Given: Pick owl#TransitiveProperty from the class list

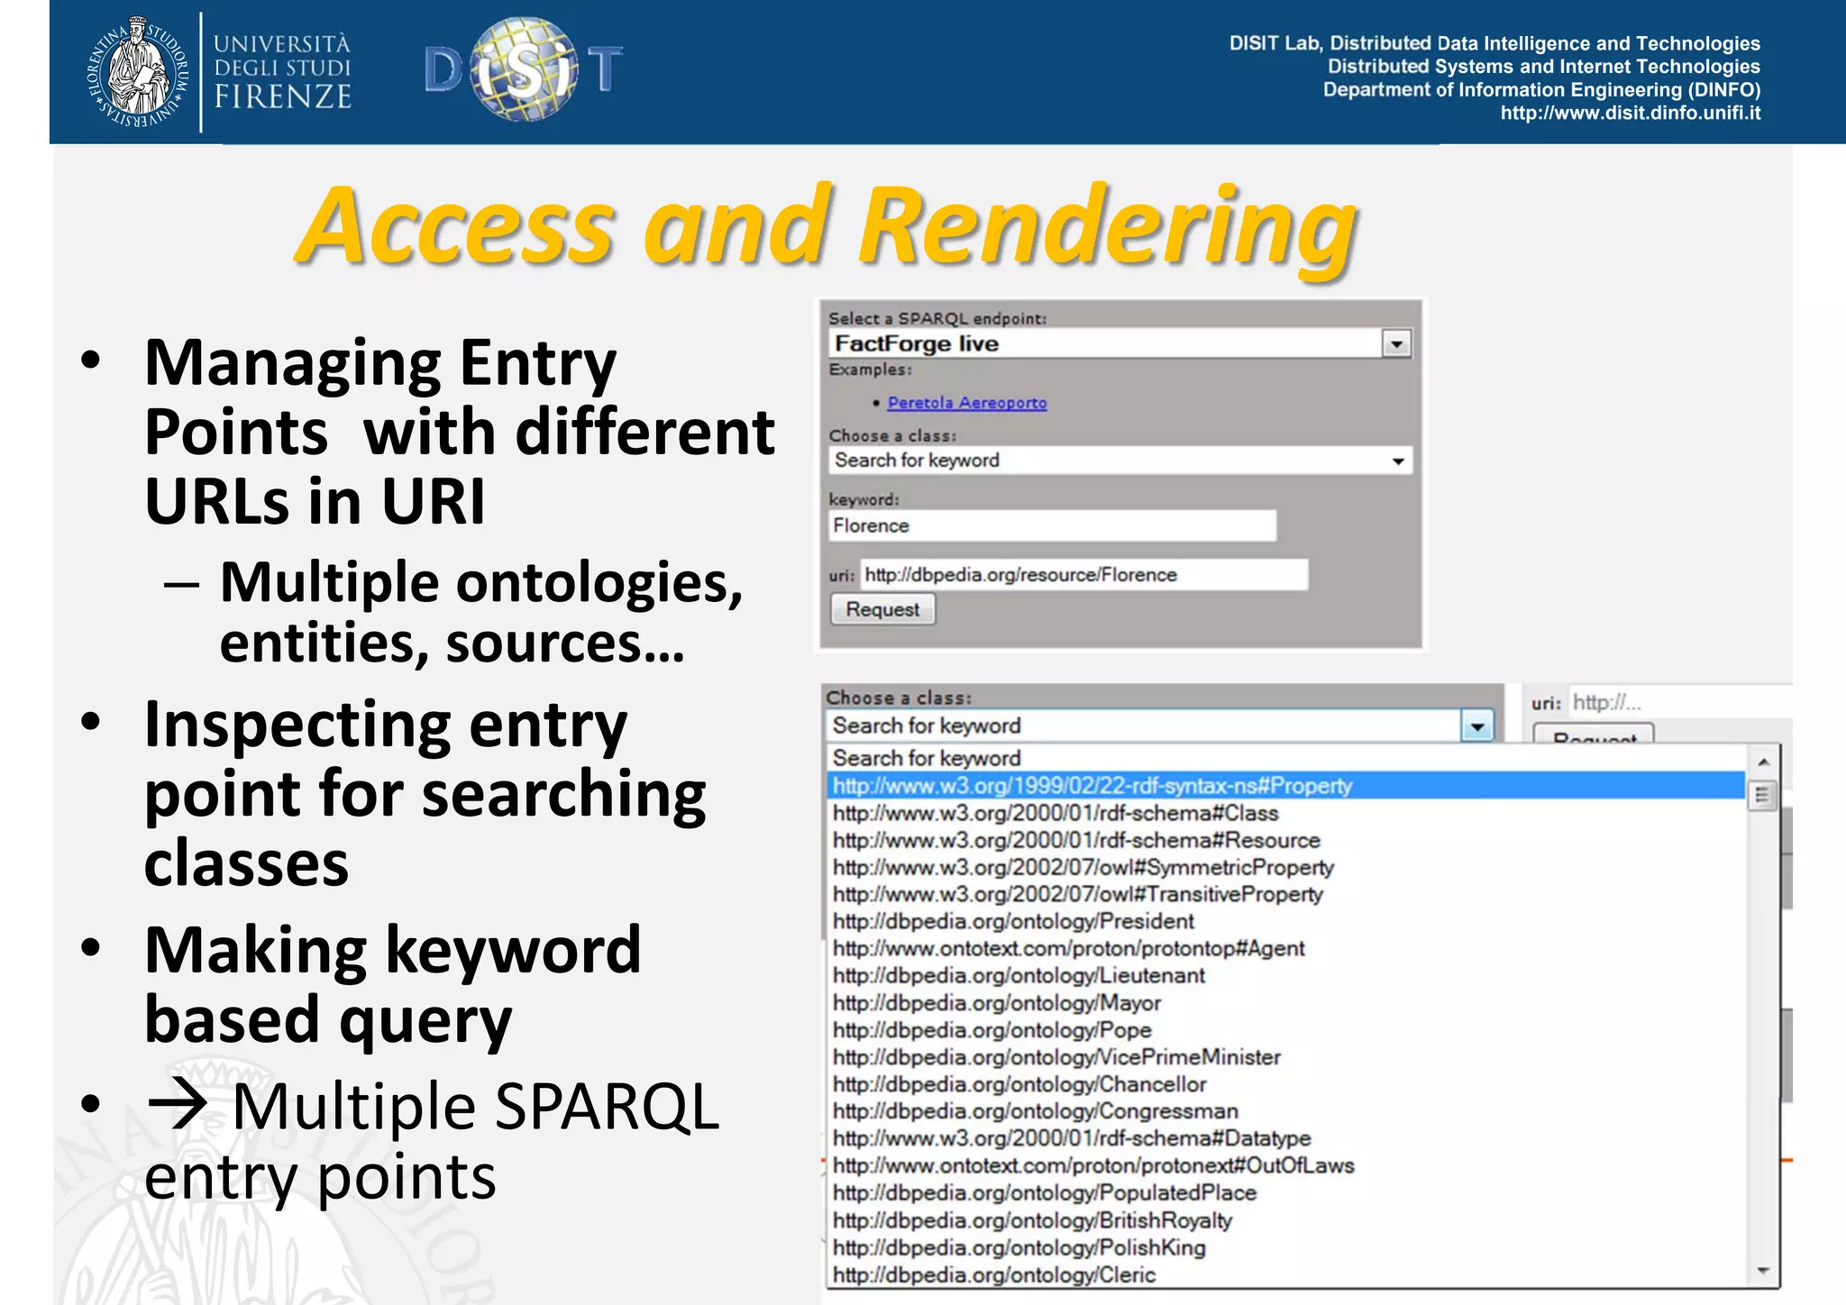Looking at the screenshot, I should (x=1286, y=894).
